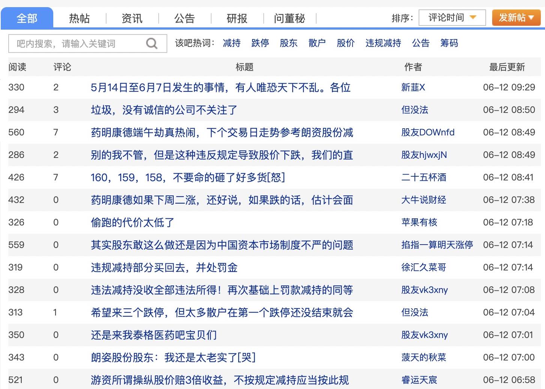Open post 5月14日至6月7日发生的事情

pos(221,87)
